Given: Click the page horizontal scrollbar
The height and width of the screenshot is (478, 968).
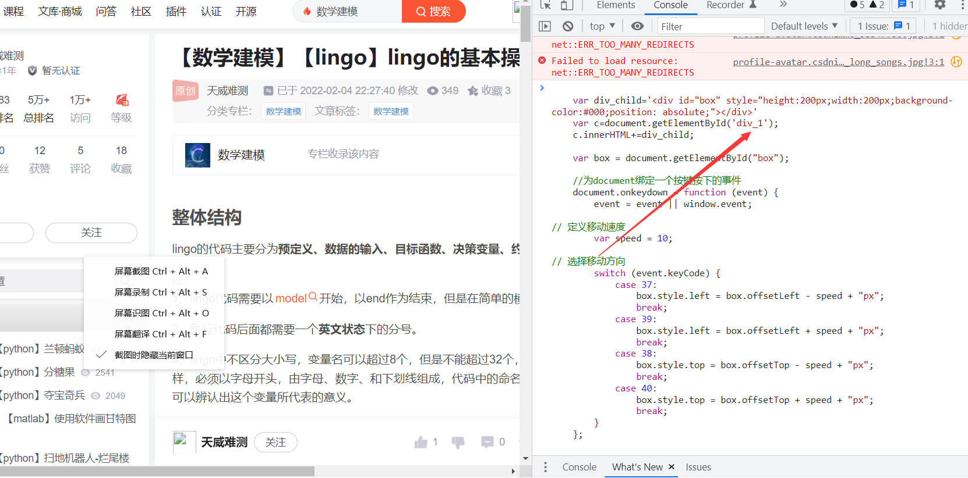Looking at the screenshot, I should click(x=157, y=471).
